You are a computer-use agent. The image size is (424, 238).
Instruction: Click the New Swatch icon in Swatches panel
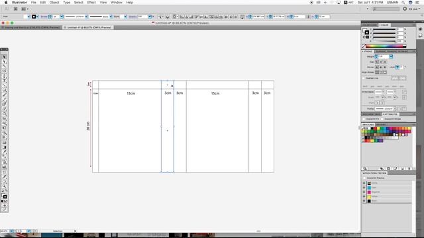[402, 169]
